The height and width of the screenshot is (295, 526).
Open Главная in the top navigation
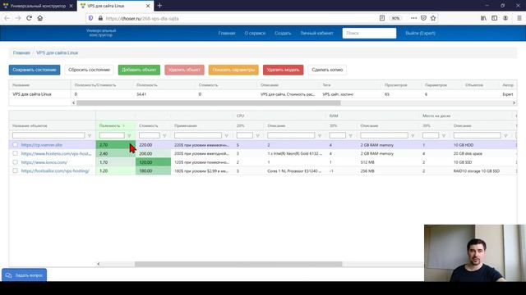click(227, 33)
